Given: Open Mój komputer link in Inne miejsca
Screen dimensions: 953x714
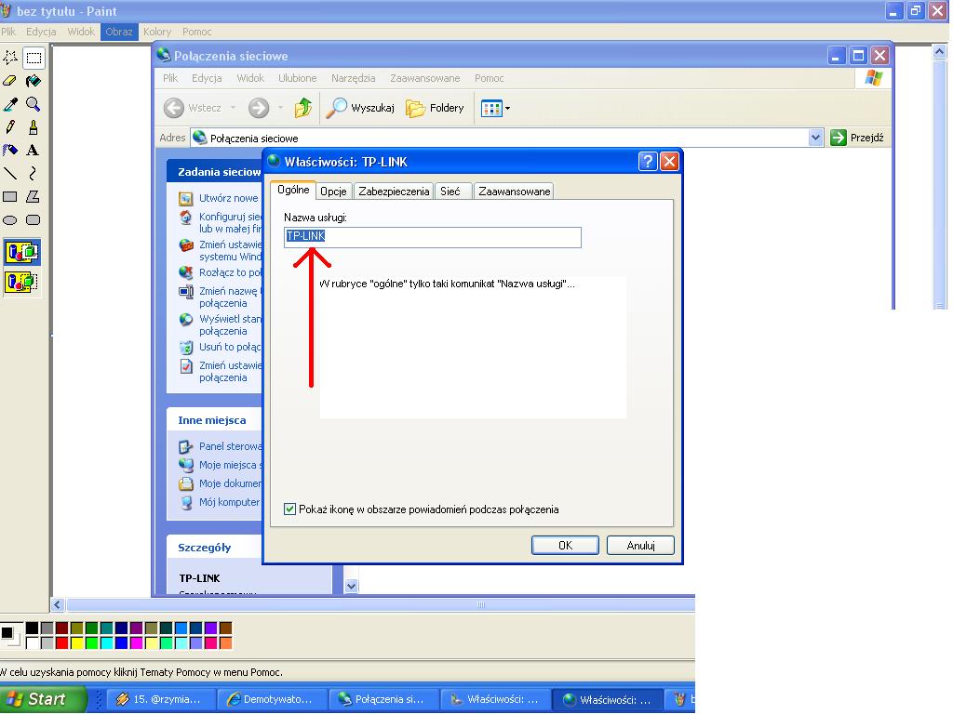Looking at the screenshot, I should (x=220, y=502).
